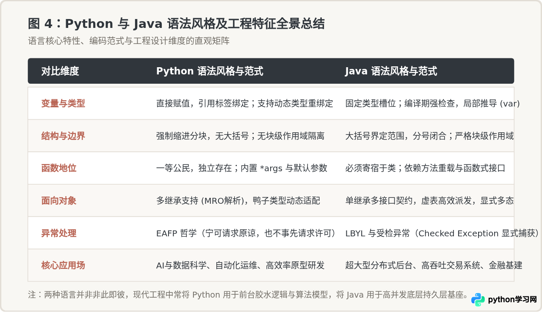The width and height of the screenshot is (542, 312).
Task: Click cell 直接赋值，引用标签绑定
Action: pos(245,103)
